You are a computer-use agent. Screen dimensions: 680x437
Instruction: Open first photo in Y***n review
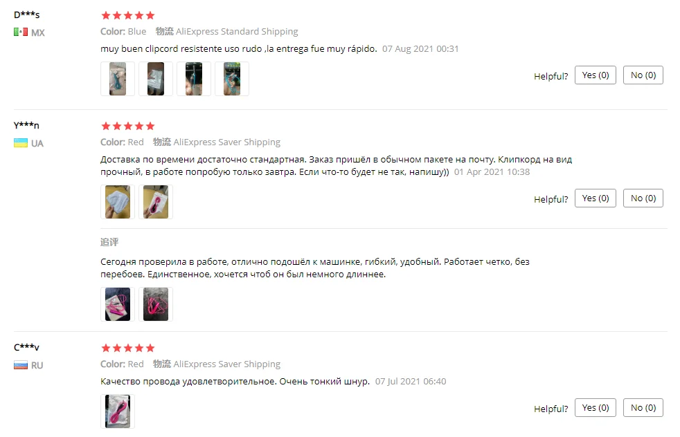click(118, 202)
